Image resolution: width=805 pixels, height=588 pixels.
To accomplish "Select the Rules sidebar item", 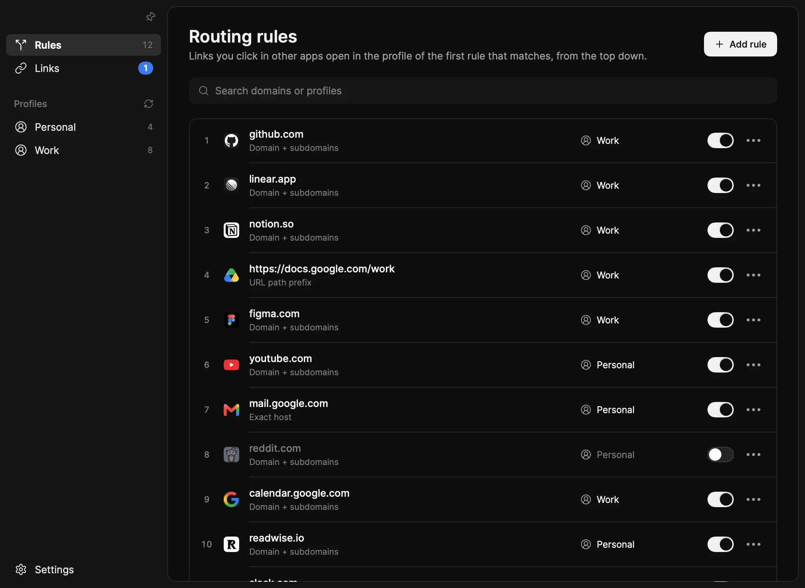I will pyautogui.click(x=84, y=45).
